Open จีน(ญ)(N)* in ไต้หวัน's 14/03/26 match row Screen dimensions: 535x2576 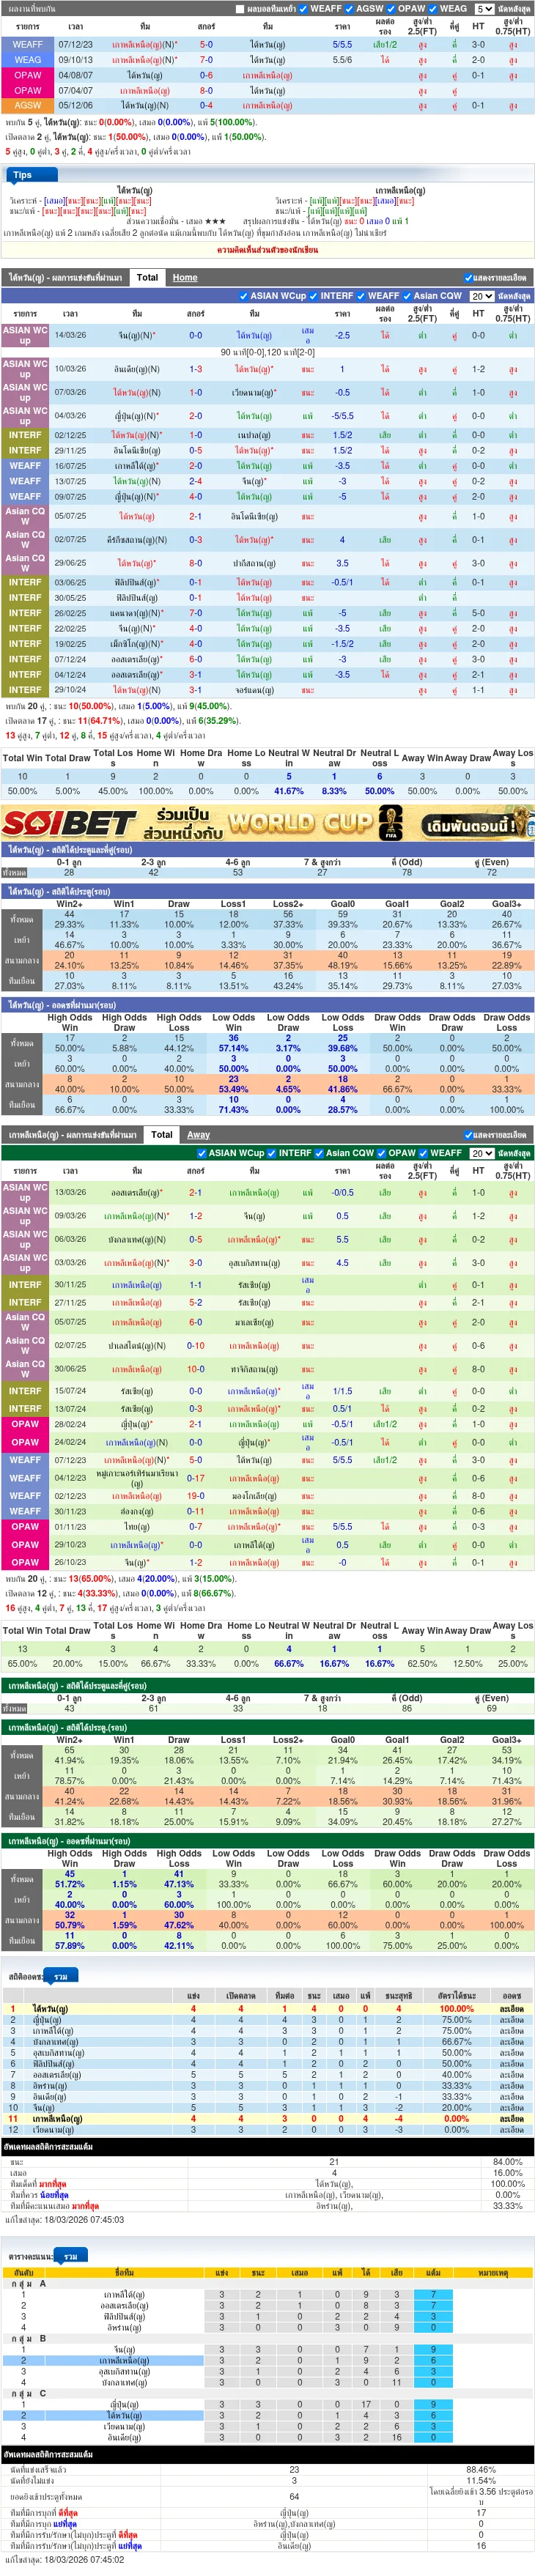136,336
